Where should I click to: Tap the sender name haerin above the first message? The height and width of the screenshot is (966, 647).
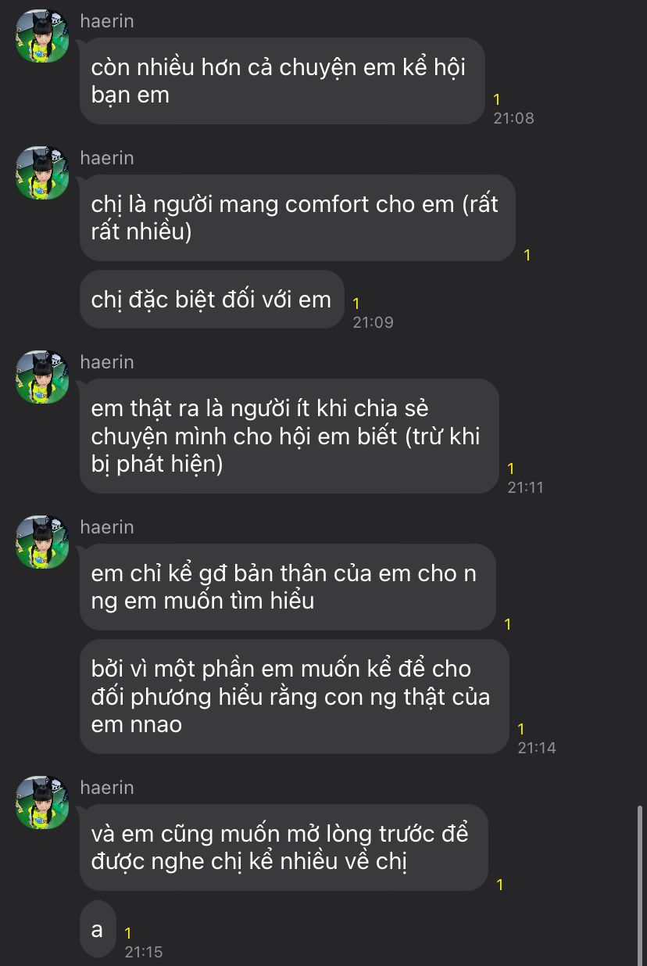pyautogui.click(x=107, y=22)
